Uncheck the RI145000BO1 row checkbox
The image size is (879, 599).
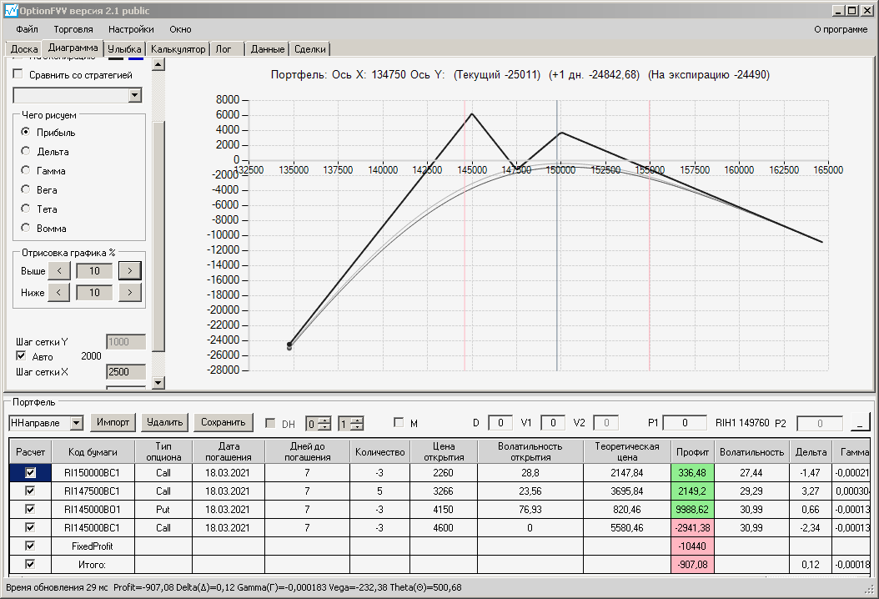30,509
